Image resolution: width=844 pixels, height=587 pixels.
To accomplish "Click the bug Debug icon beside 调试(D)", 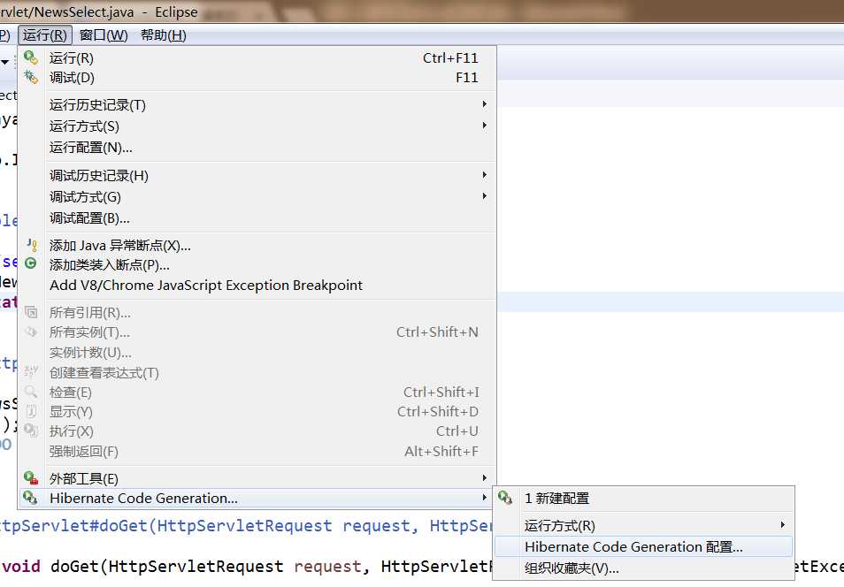I will (x=31, y=77).
